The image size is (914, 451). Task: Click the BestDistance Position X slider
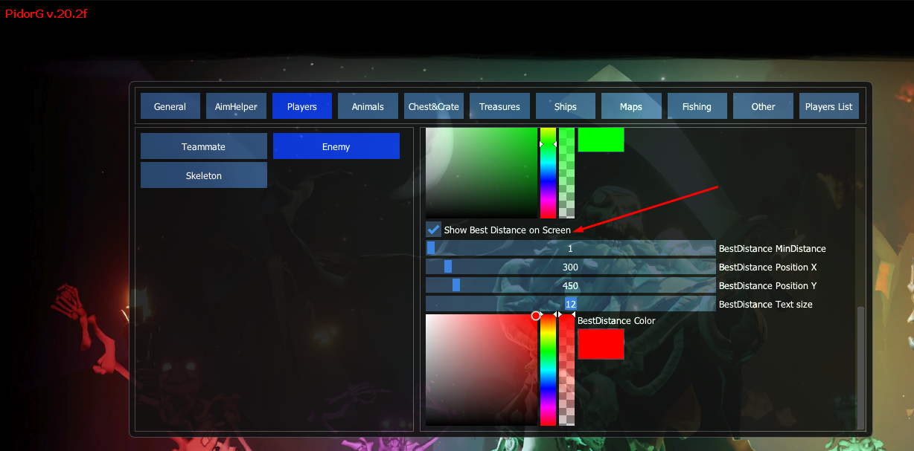point(570,267)
